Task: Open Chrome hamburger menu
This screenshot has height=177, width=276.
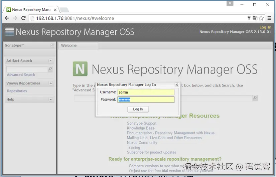Action: click(269, 18)
